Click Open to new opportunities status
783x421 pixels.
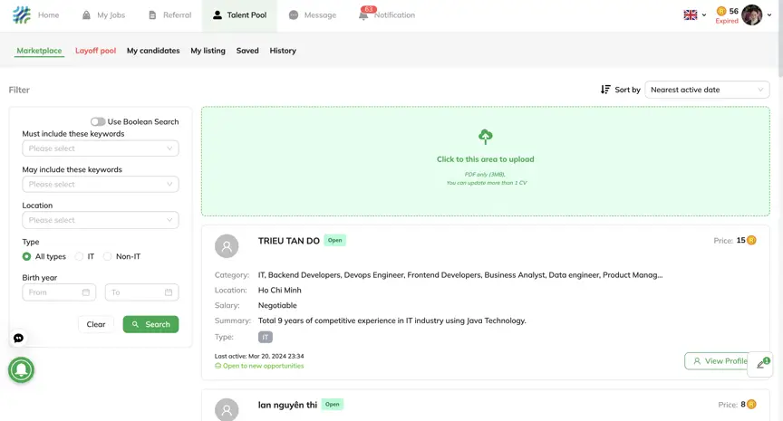click(x=259, y=366)
